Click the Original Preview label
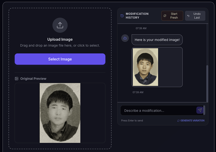 pos(33,79)
